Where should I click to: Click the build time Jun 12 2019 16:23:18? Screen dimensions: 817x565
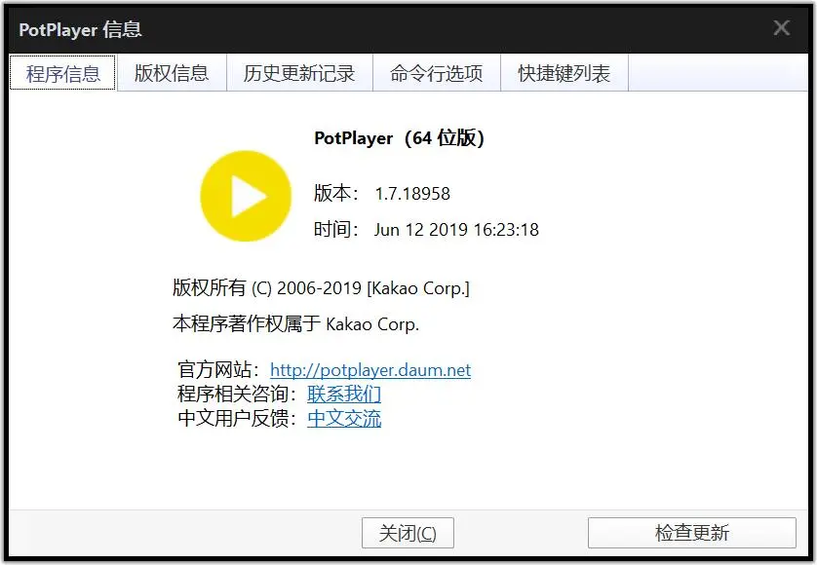point(456,230)
